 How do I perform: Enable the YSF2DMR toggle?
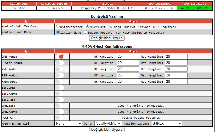coord(59,88)
